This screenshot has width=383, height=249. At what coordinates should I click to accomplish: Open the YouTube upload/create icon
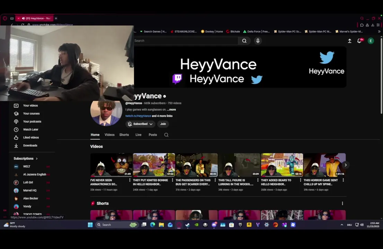(x=349, y=41)
